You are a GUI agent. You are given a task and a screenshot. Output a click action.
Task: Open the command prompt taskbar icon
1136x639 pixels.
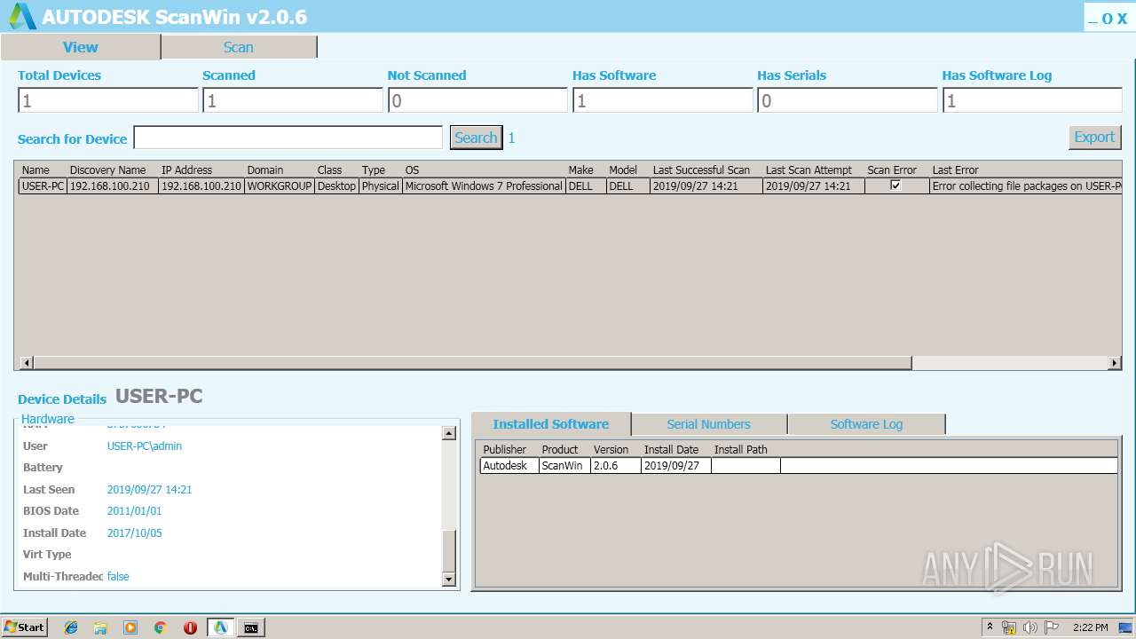(251, 627)
